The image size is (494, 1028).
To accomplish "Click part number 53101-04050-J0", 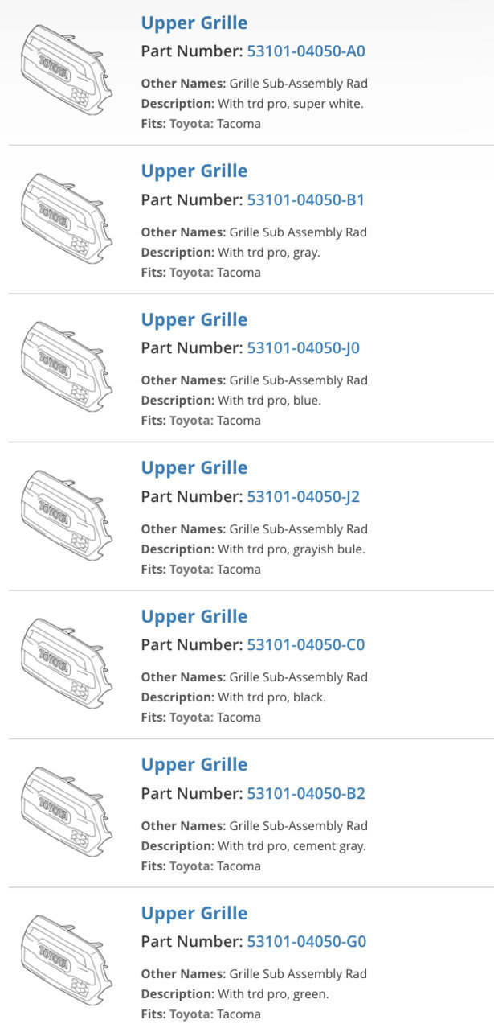I will coord(304,348).
